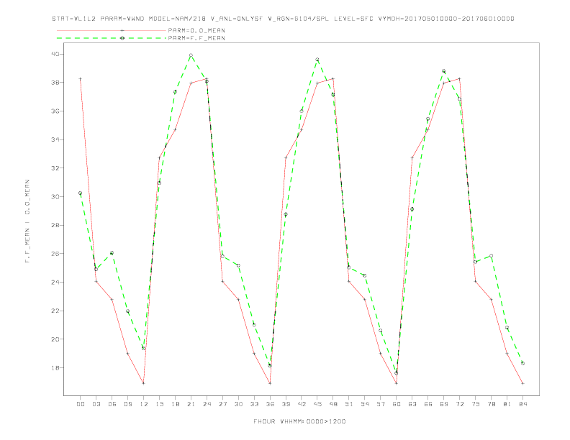This screenshot has height=440, width=570.
Task: Click the 21 forecast hour tick label
Action: click(x=191, y=404)
